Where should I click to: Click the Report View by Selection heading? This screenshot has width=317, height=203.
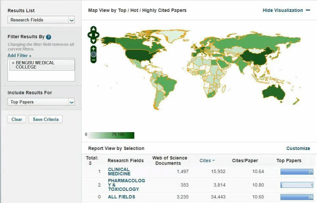pos(116,148)
